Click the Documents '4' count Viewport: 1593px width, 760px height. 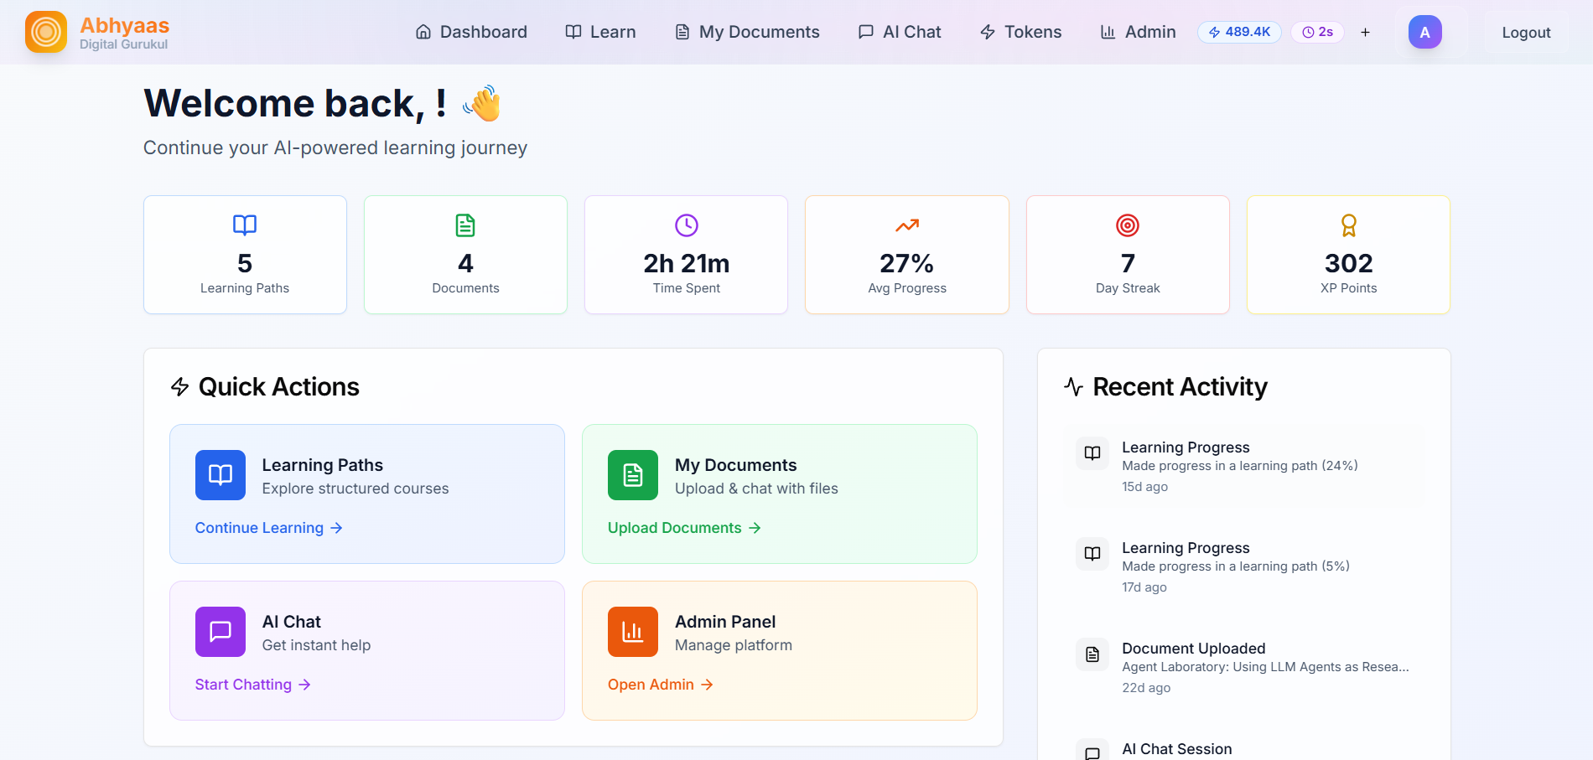465,263
